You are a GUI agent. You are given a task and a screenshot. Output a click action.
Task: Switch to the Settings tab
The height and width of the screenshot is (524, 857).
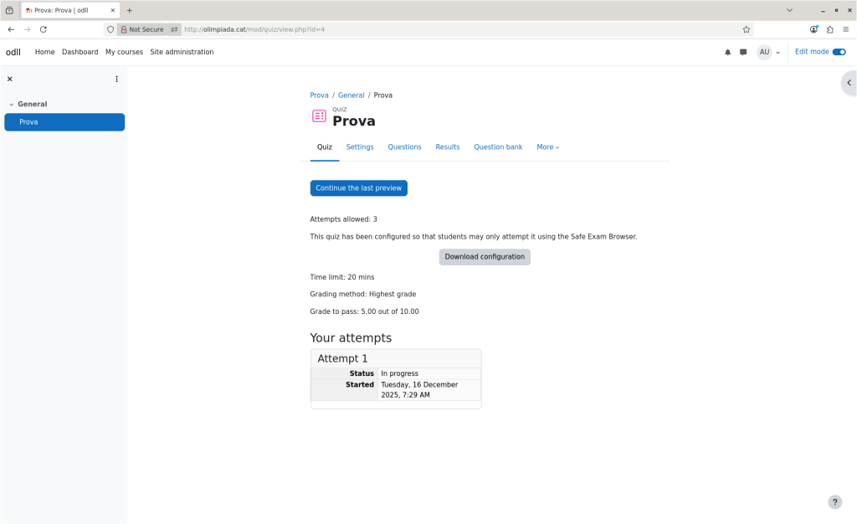coord(360,147)
